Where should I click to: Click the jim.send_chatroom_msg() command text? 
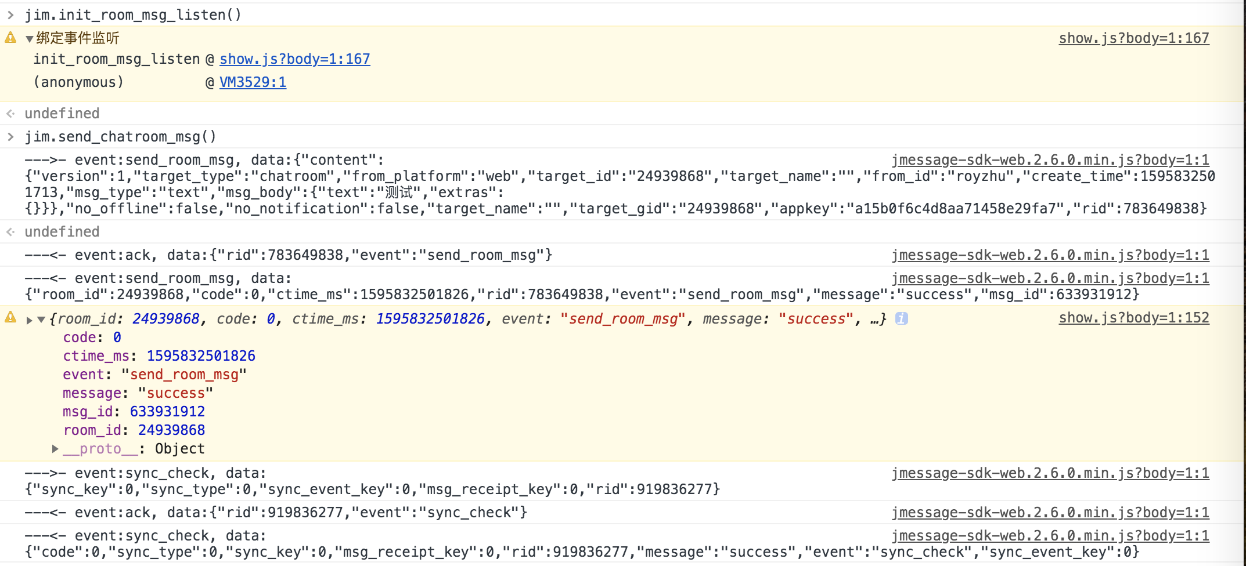coord(120,137)
